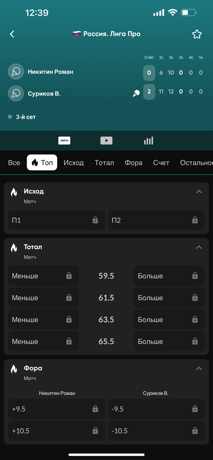
Task: Add match to favorites with star icon
Action: 197,34
